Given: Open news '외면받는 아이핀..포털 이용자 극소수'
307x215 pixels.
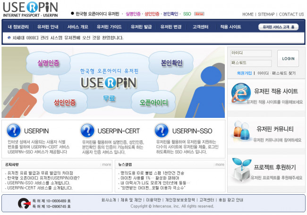Looking at the screenshot, I should (x=153, y=188).
